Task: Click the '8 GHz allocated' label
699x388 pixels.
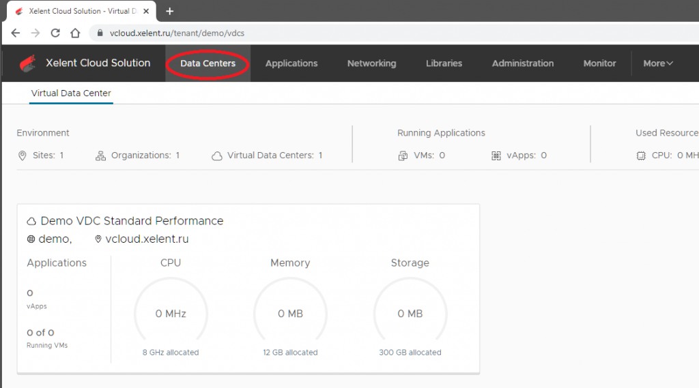Action: 171,353
